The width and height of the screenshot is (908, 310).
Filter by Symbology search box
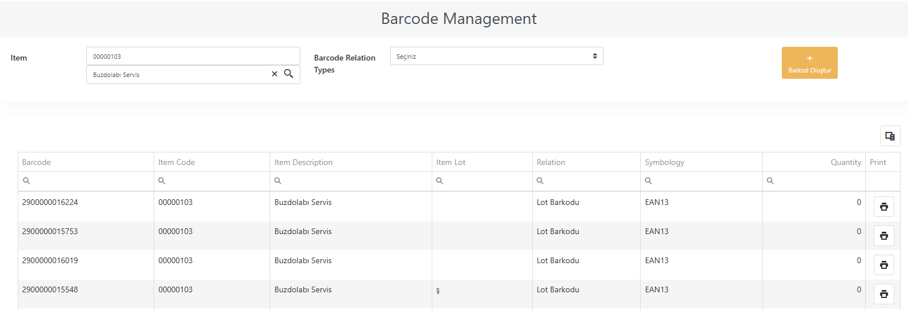point(701,181)
